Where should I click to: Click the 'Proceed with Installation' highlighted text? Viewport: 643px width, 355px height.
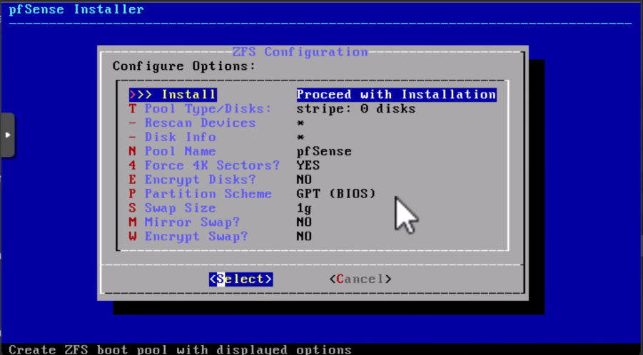(x=396, y=95)
